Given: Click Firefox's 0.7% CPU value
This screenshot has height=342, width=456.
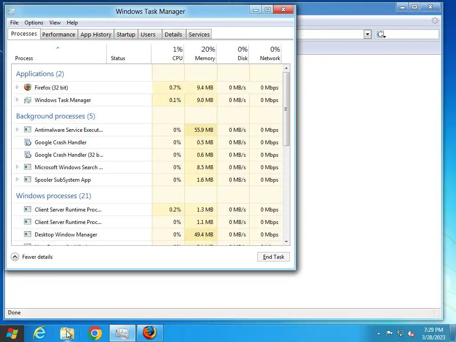Looking at the screenshot, I should 175,88.
